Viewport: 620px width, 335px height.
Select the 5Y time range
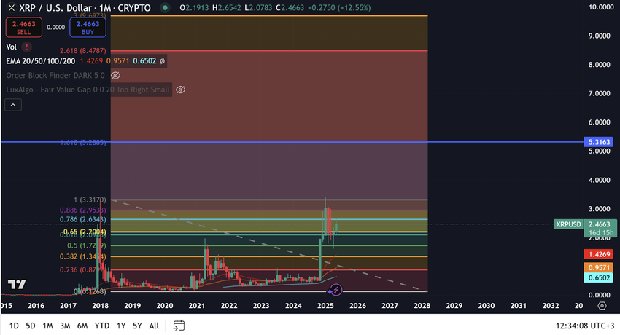tap(137, 326)
